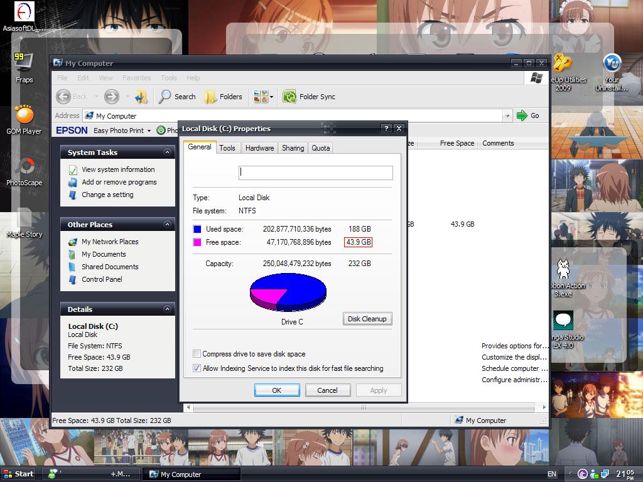
Task: Launch Your Uninstaller desktop icon
Action: click(x=612, y=72)
